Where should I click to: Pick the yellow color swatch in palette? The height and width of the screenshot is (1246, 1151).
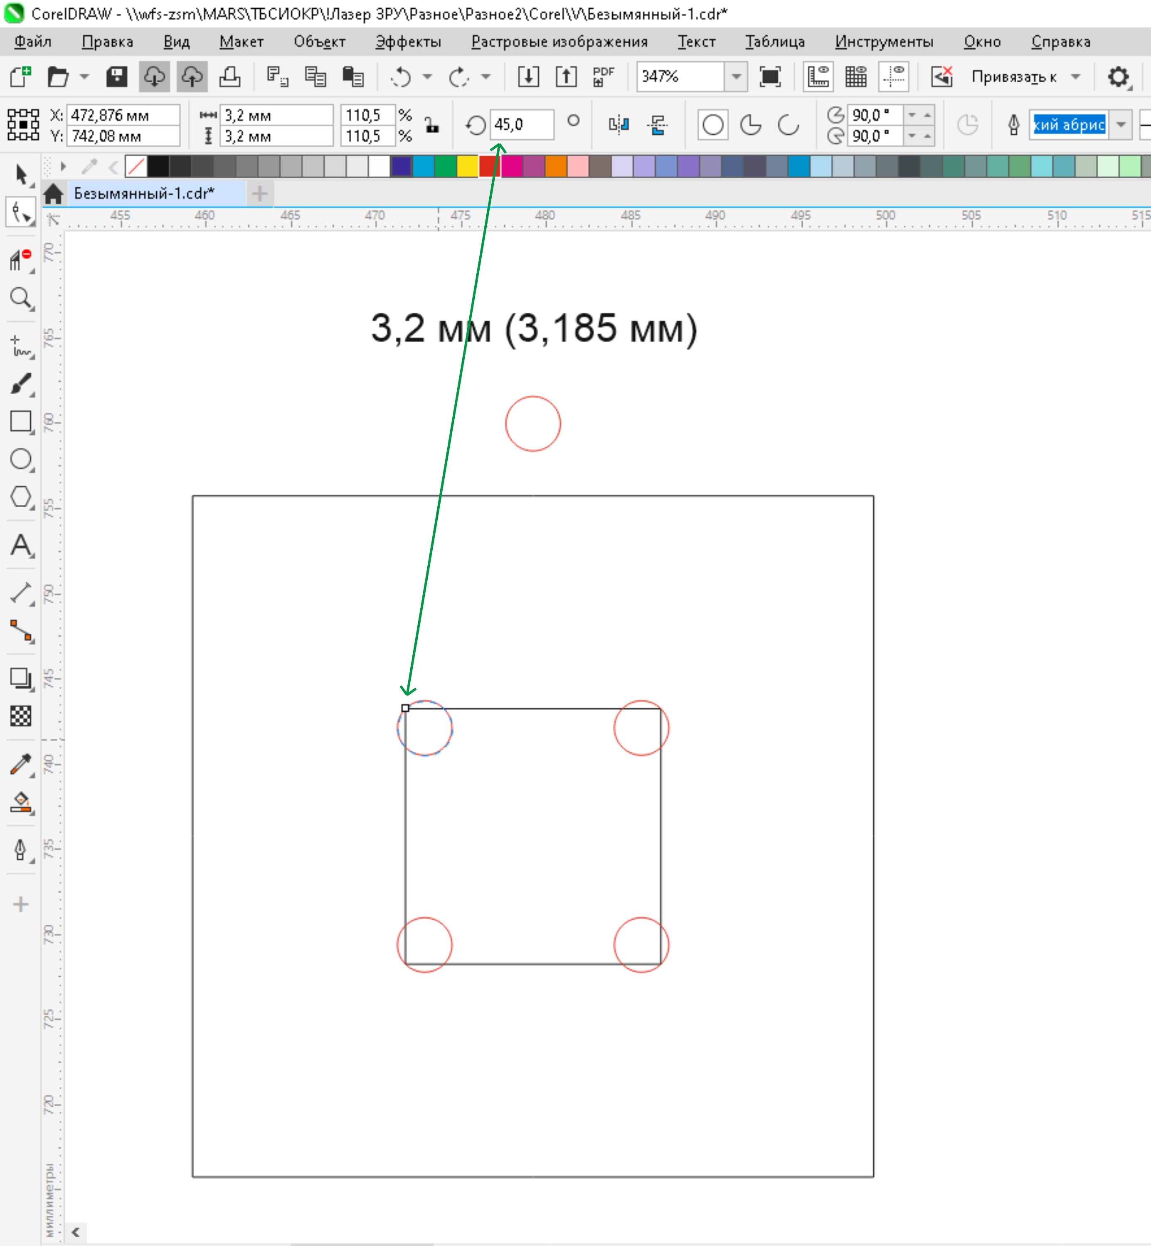467,167
